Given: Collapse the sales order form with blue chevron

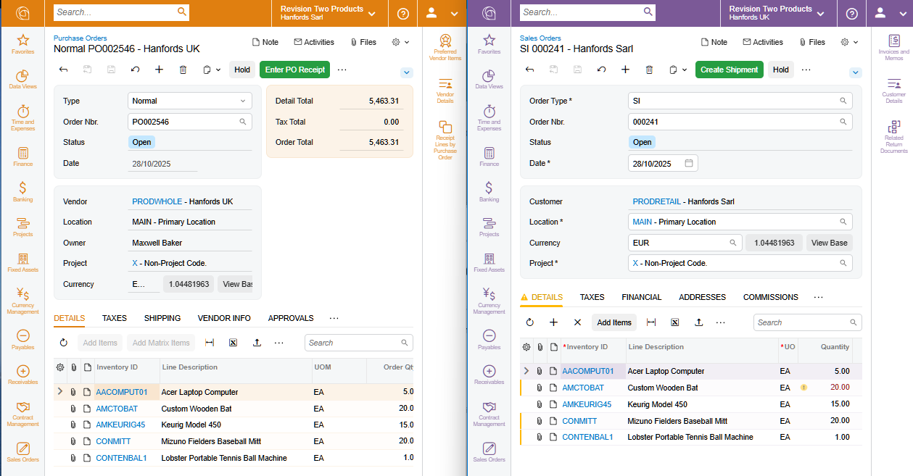Looking at the screenshot, I should pos(856,72).
